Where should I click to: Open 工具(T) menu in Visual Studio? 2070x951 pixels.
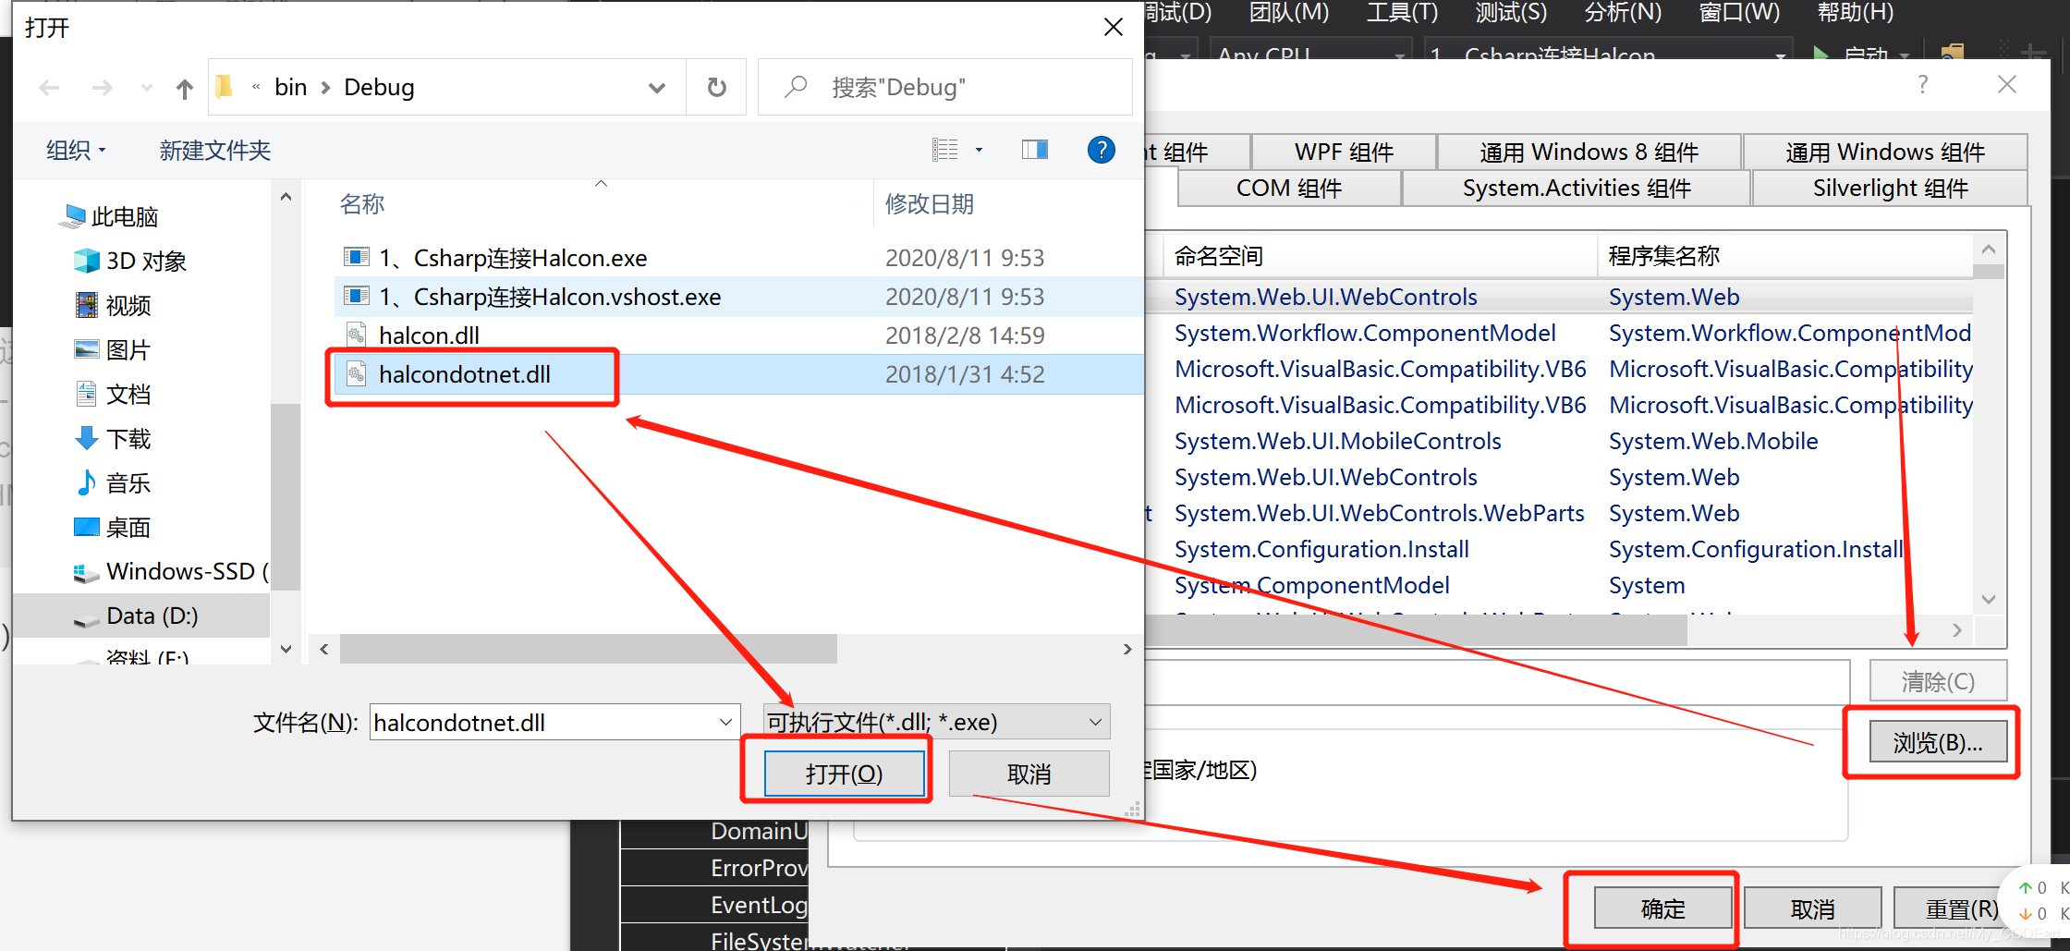(x=1402, y=12)
